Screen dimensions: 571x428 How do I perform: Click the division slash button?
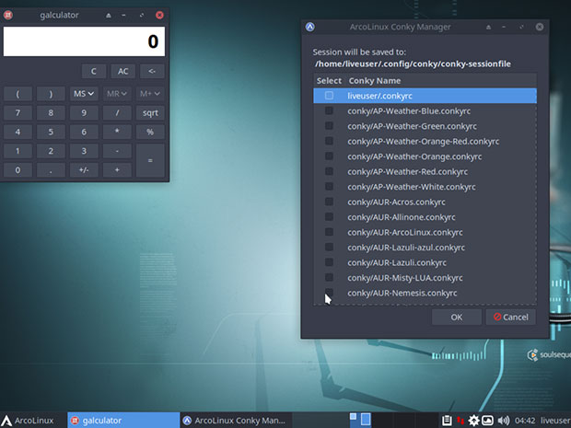click(117, 113)
